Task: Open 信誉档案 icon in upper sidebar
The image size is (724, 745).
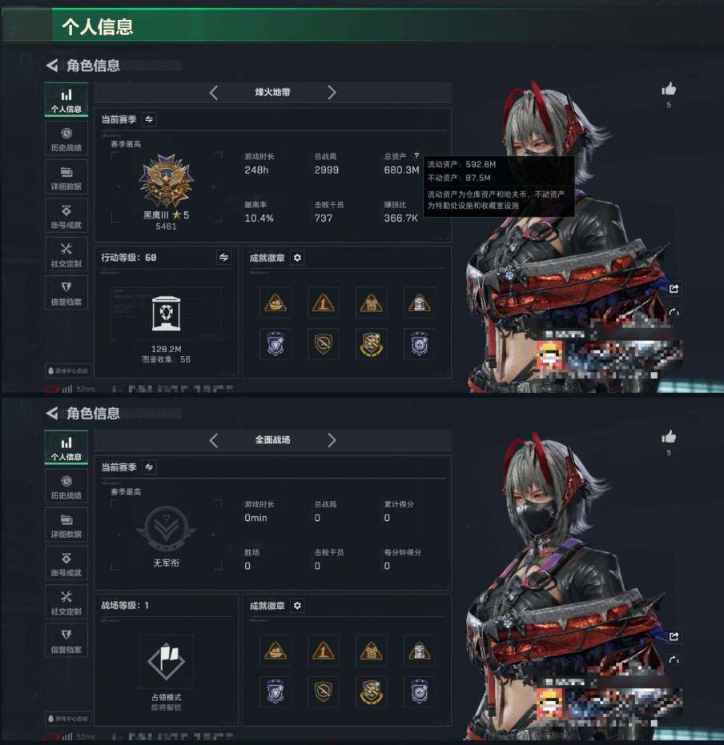Action: (66, 292)
